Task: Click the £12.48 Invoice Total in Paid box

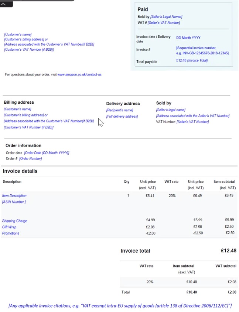Action: [x=192, y=61]
